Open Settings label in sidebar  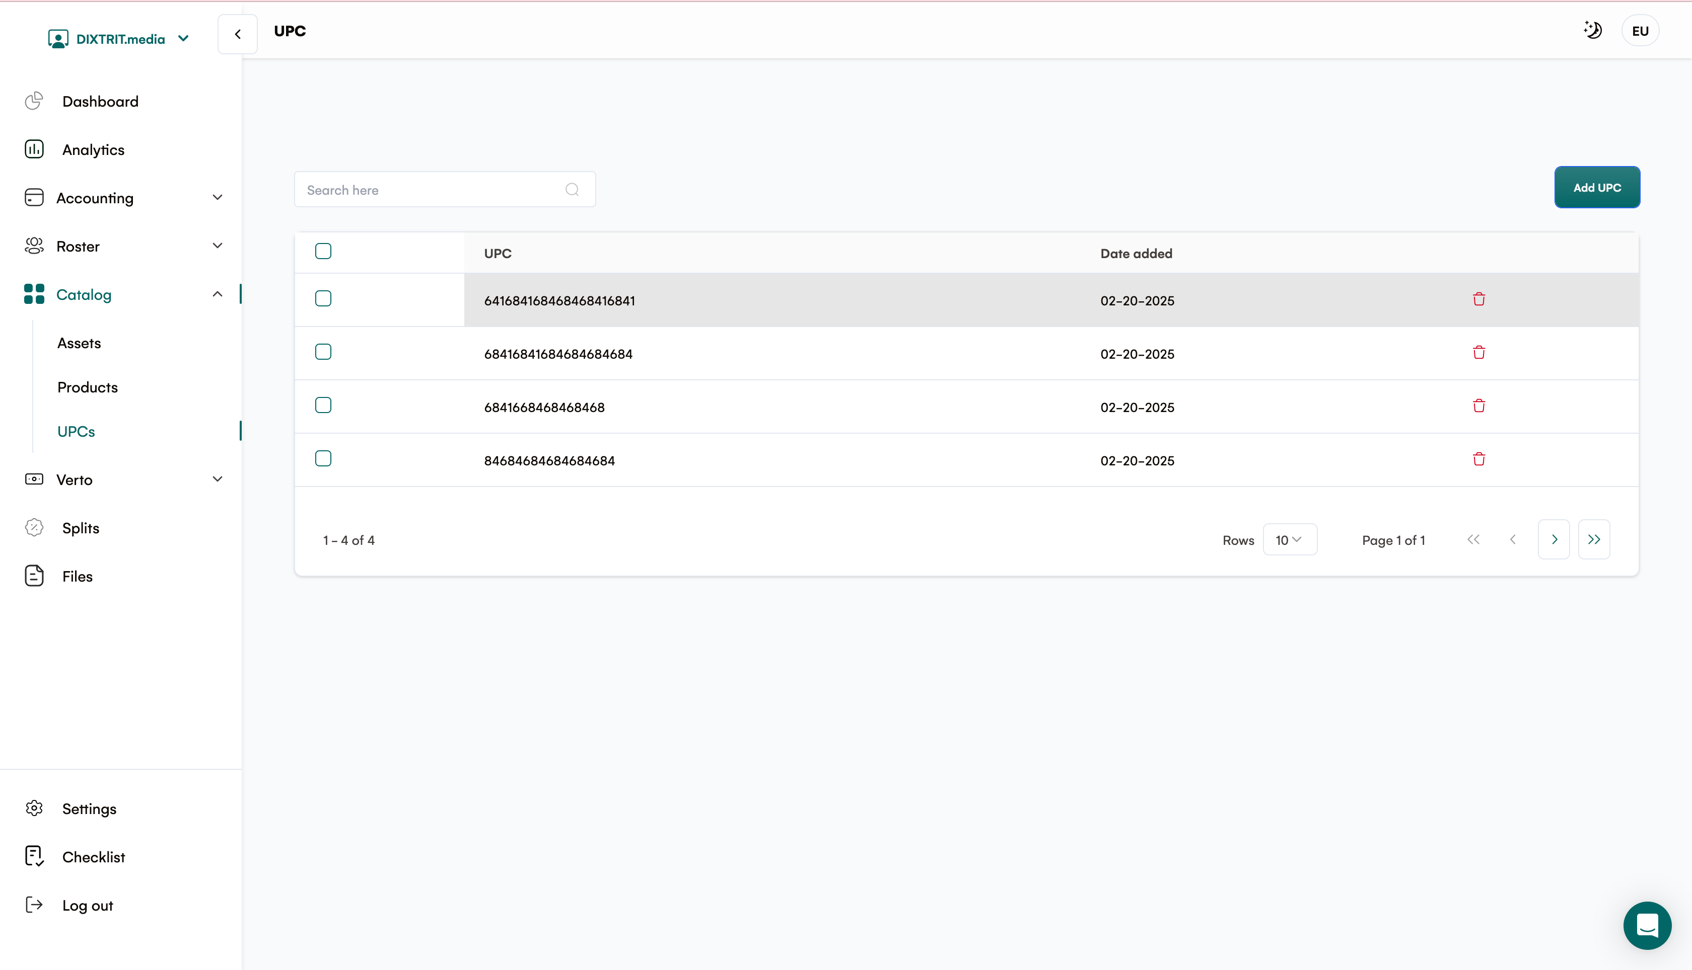(89, 809)
